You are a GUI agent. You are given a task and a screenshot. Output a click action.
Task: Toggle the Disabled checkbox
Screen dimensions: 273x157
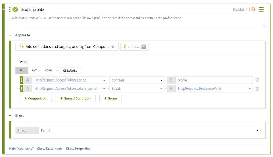[248, 9]
